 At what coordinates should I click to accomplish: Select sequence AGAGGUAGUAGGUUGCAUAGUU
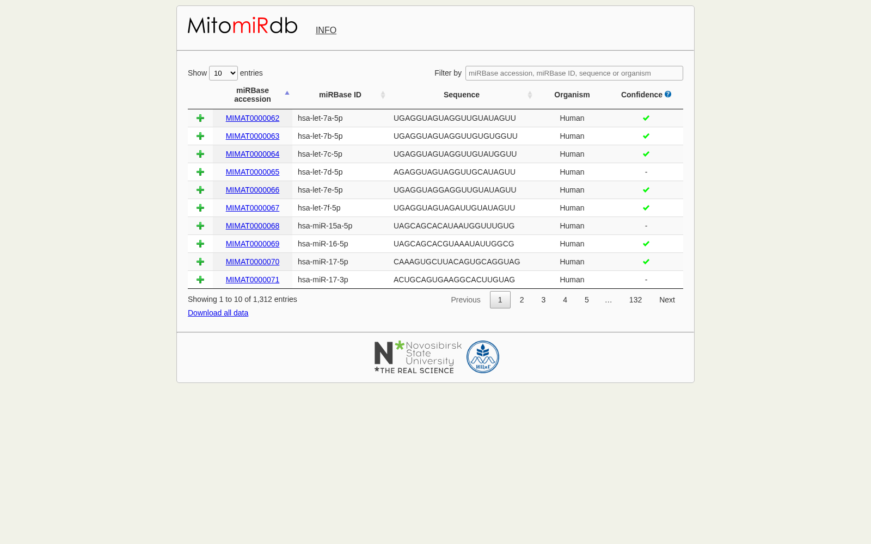pyautogui.click(x=455, y=172)
